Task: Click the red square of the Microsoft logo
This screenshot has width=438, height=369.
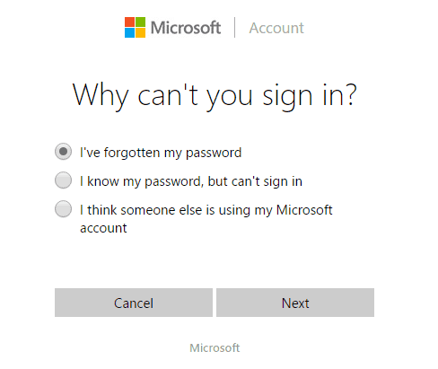Action: (129, 22)
